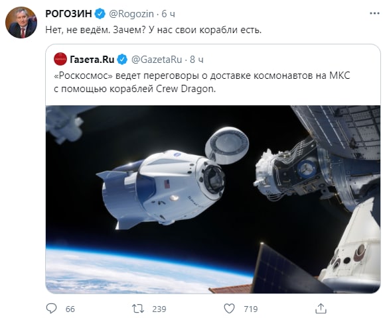Click Rogozin's blue verified badge
The image size is (383, 318).
tap(100, 14)
